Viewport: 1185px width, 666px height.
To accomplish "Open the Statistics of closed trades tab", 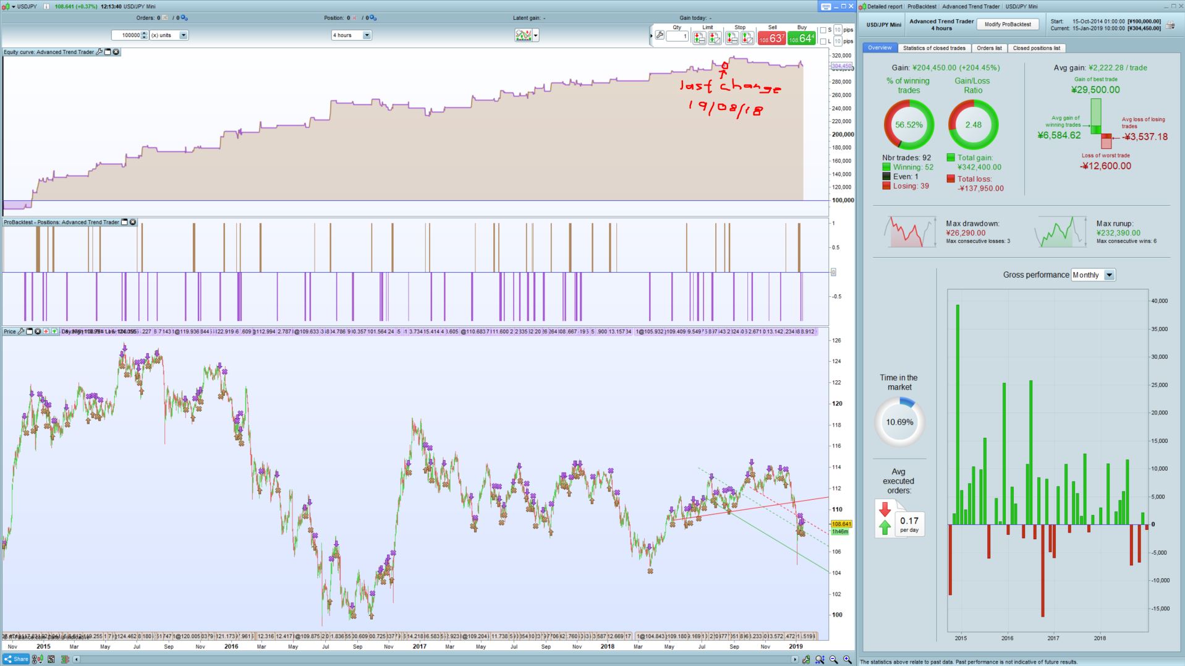I will 934,48.
